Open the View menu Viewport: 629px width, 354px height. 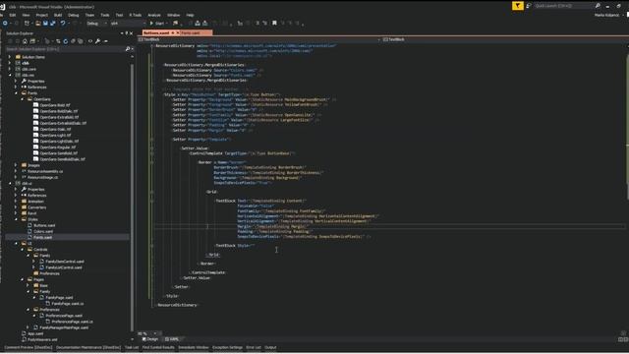27,15
